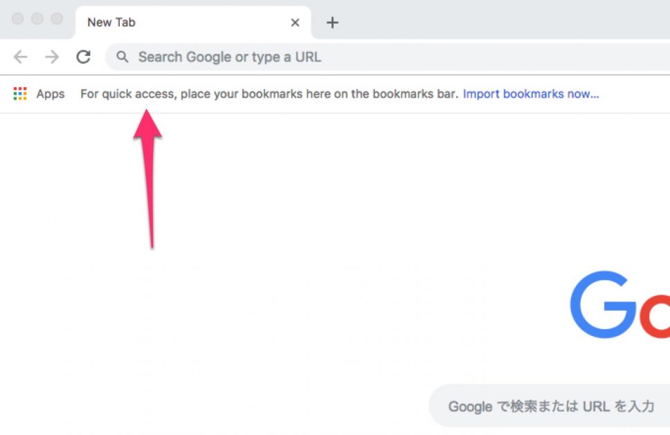Click empty bookmarks bar space after Import link

[635, 94]
